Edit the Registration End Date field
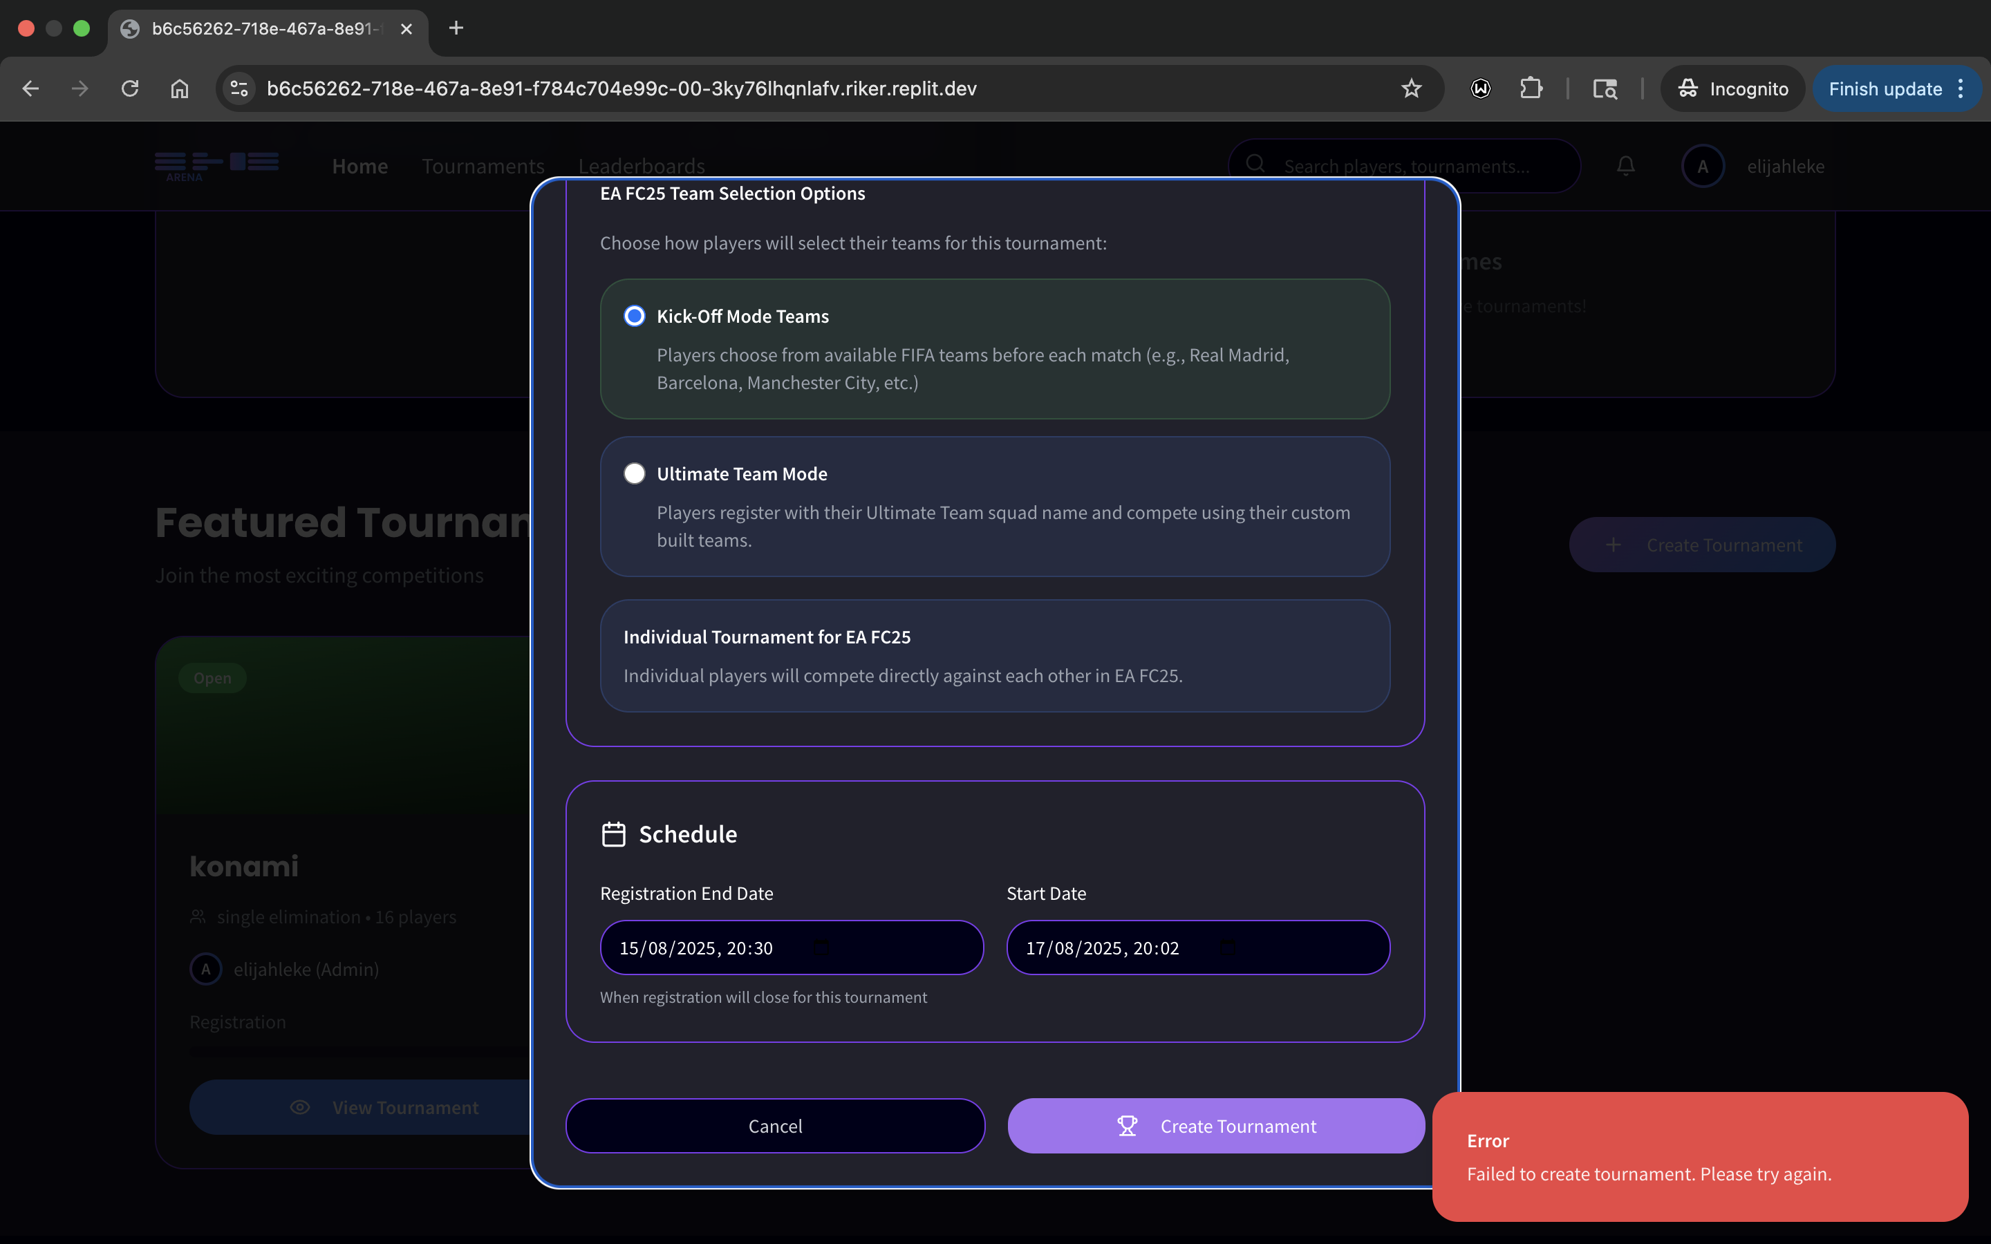This screenshot has width=1991, height=1244. tap(792, 948)
